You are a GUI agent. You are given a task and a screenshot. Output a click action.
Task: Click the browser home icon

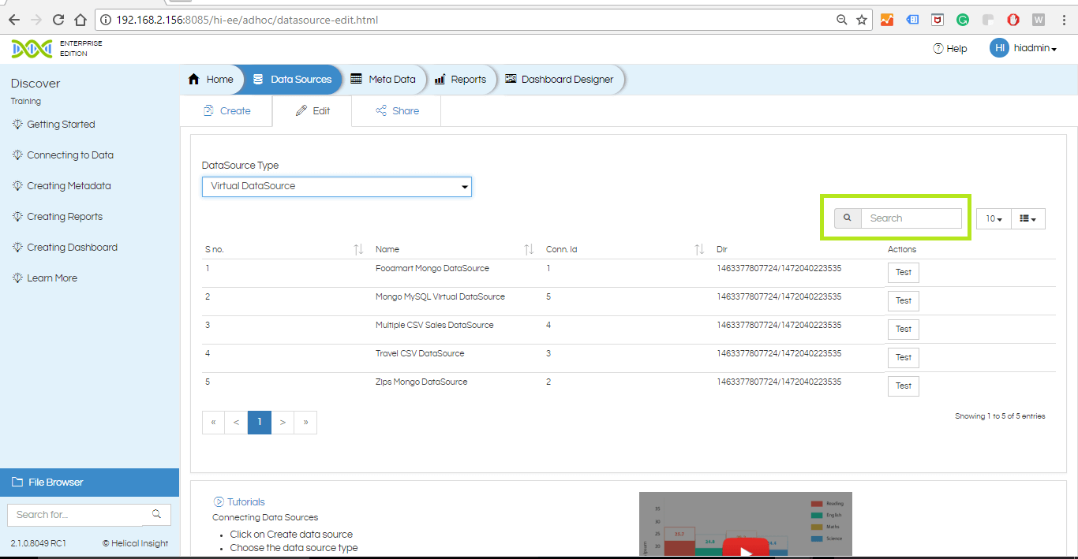coord(80,20)
